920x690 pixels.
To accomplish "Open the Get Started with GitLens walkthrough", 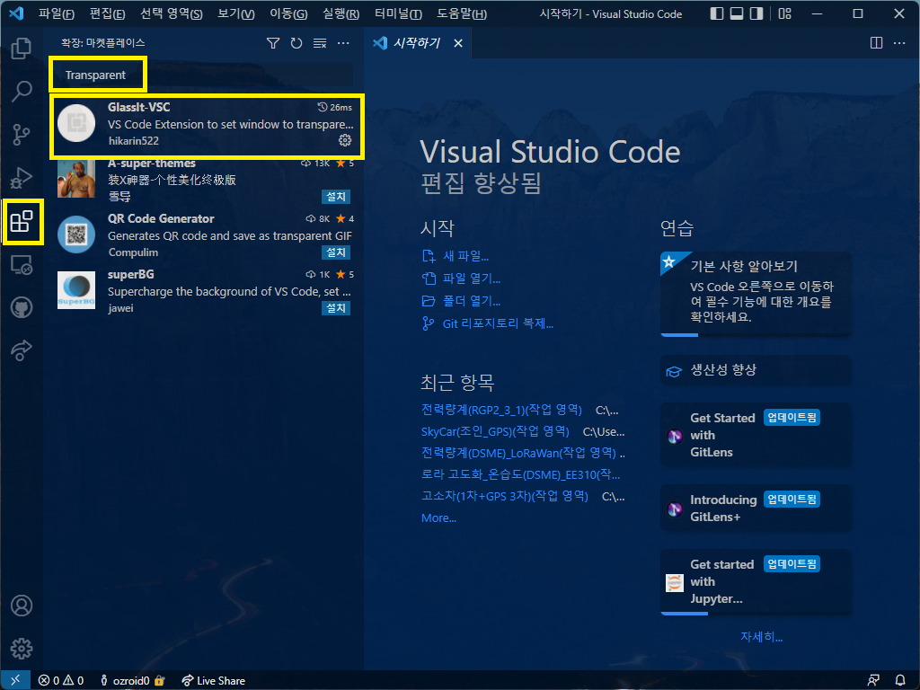I will pos(756,435).
